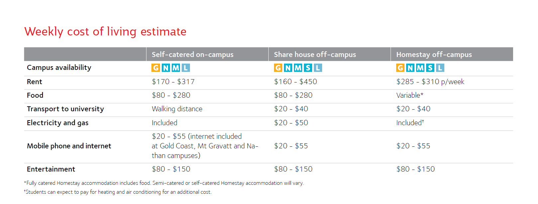Screen dimensions: 538x204
Task: Click the Weekly cost of living estimate heading
Action: coord(105,31)
